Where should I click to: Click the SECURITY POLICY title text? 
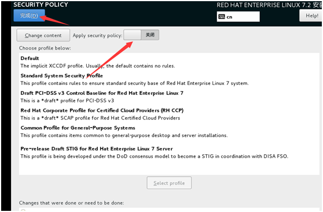click(41, 5)
